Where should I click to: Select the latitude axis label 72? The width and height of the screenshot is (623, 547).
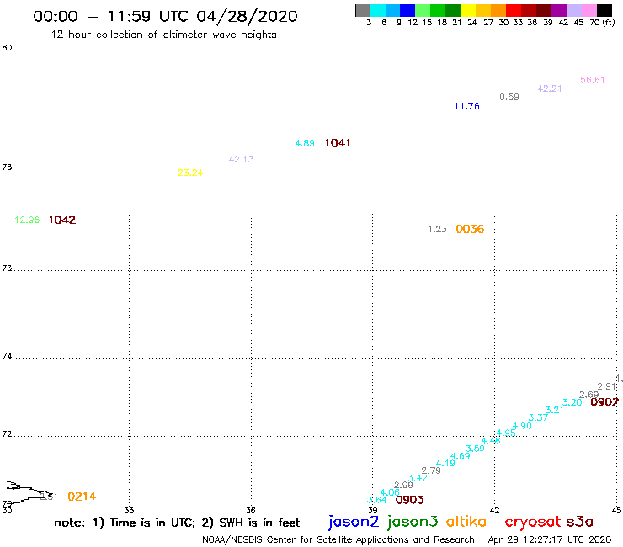(7, 433)
